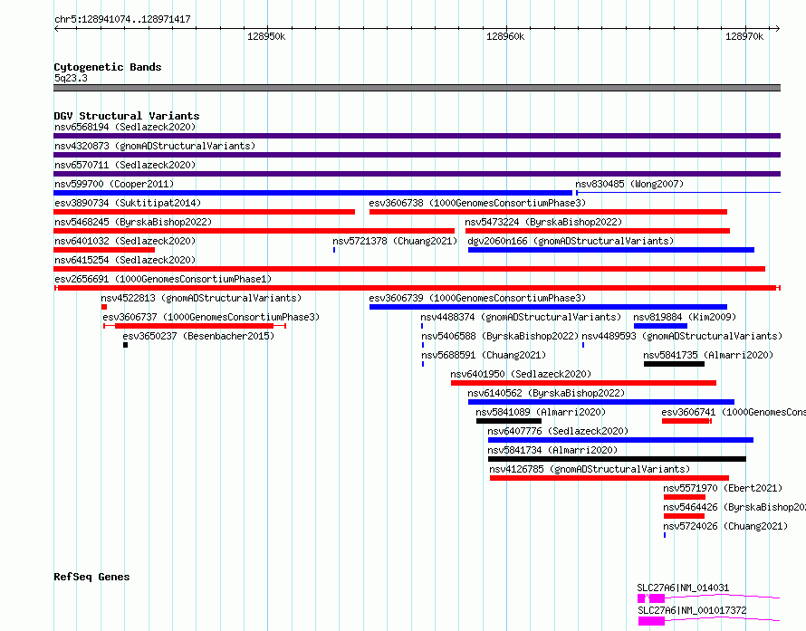Image resolution: width=806 pixels, height=631 pixels.
Task: Click the 128960k ruler tick label
Action: pyautogui.click(x=505, y=36)
